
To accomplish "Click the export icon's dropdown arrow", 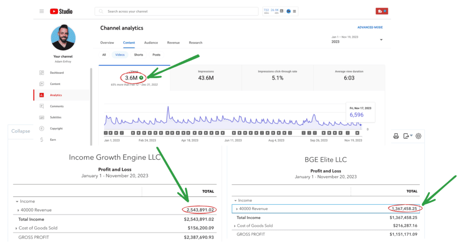I will (x=411, y=136).
